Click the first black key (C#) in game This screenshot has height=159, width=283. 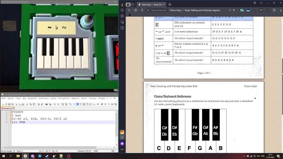tap(44, 47)
